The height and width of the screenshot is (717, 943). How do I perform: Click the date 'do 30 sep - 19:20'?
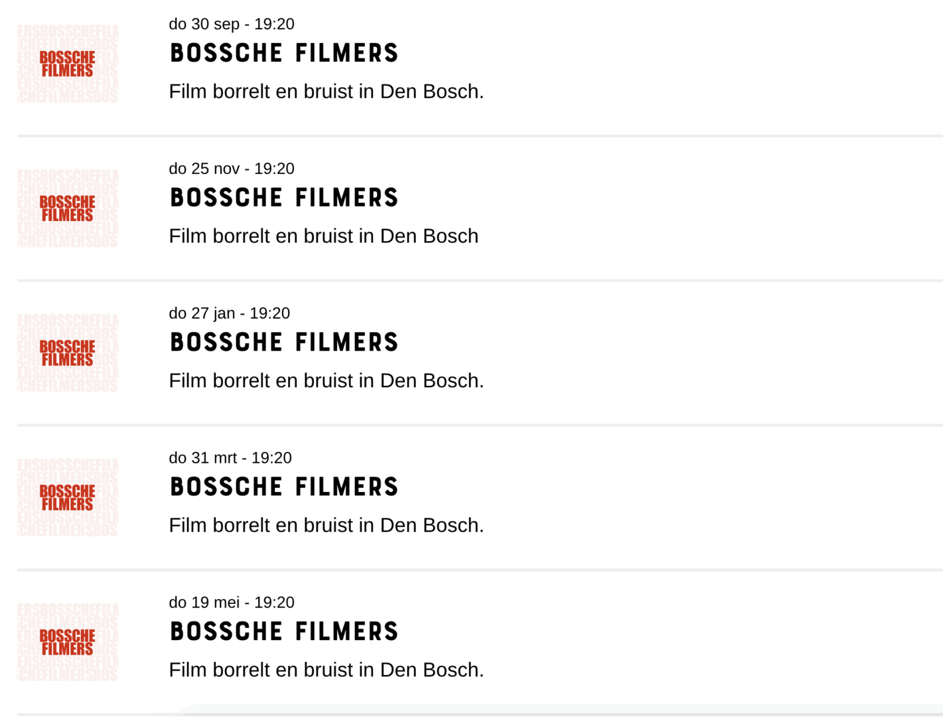[x=232, y=24]
